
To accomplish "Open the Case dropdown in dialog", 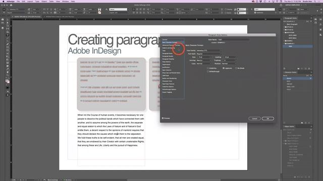I will 204,64.
